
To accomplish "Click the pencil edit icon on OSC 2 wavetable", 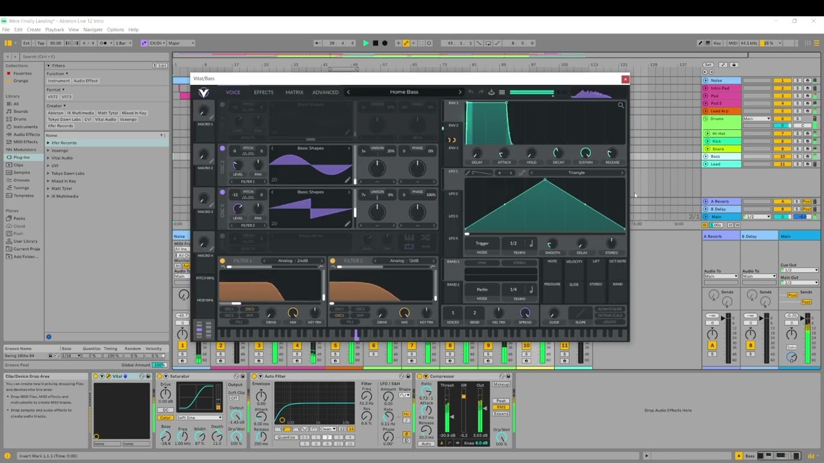I will pyautogui.click(x=348, y=180).
